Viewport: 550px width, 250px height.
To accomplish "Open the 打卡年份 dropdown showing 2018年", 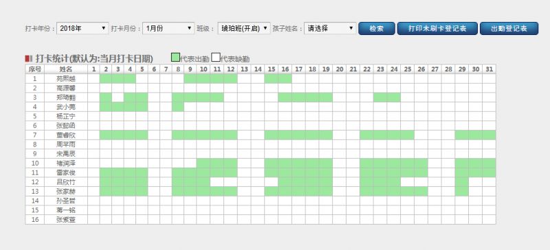I will point(82,28).
